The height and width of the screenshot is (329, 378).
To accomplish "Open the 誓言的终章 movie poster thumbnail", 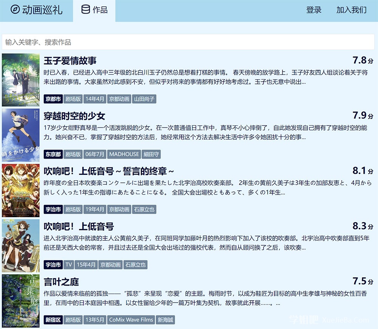I will click(21, 190).
